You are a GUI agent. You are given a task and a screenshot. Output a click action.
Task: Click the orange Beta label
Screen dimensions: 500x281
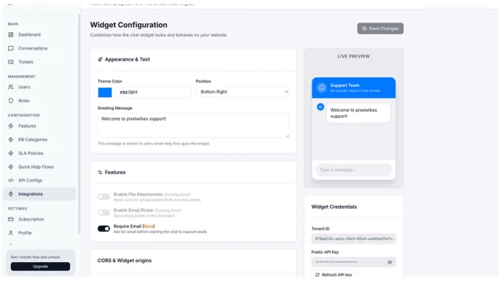tap(149, 226)
